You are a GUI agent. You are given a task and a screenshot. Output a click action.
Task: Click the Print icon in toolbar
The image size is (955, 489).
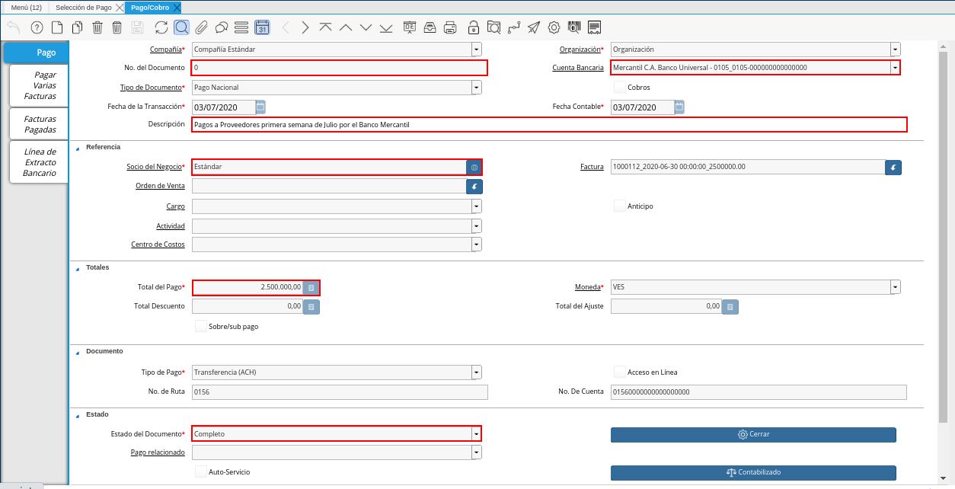click(x=450, y=28)
